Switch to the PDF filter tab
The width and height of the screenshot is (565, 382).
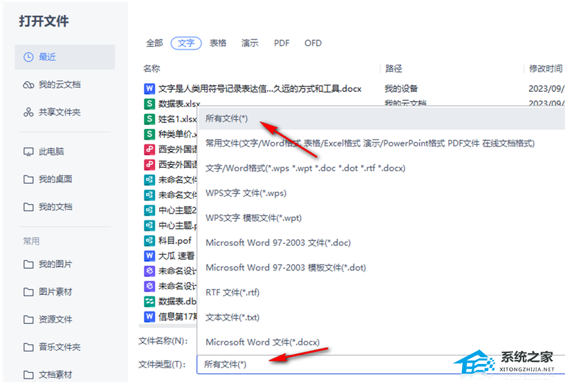[x=281, y=44]
